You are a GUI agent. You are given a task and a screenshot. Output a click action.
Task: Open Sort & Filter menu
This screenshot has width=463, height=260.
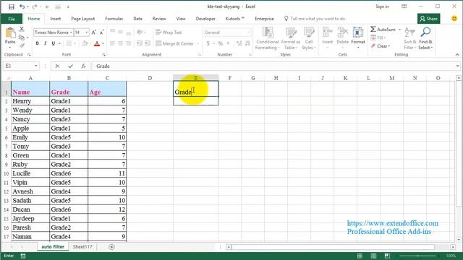coord(410,38)
